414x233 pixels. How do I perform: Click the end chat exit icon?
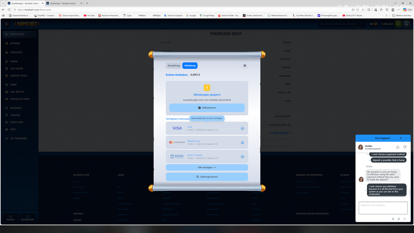[393, 219]
